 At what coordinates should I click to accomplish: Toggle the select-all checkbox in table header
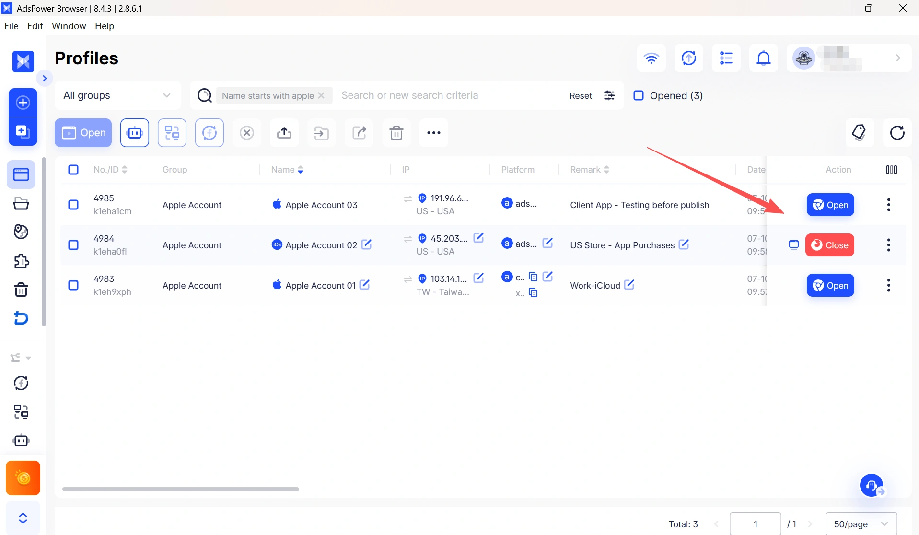[x=73, y=170]
